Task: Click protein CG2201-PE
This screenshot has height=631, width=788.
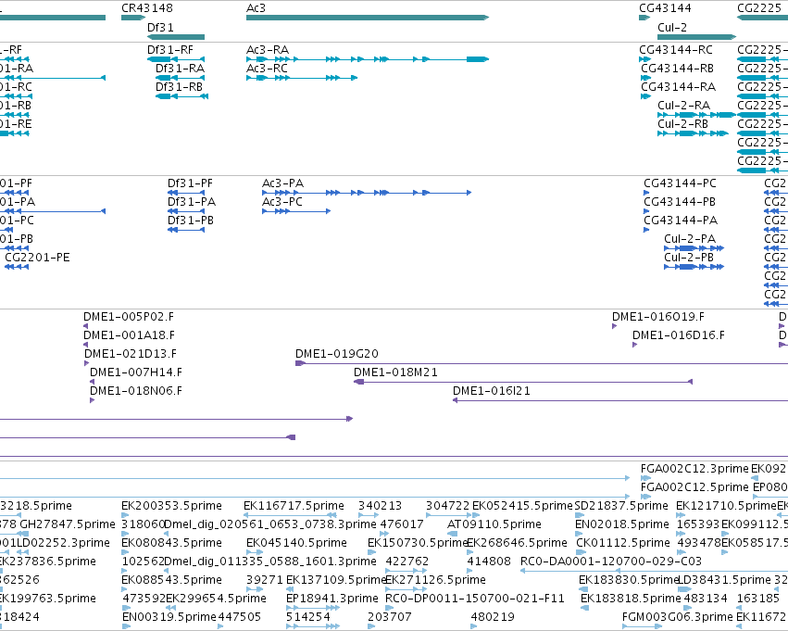Action: point(37,258)
